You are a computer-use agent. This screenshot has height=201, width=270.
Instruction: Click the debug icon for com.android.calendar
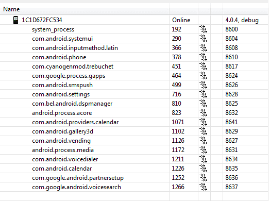coord(204,169)
